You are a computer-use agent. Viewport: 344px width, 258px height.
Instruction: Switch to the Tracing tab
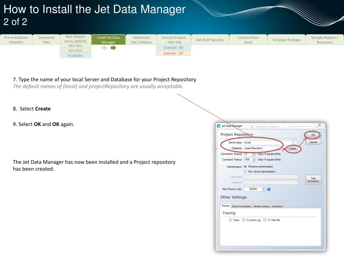coord(225,206)
